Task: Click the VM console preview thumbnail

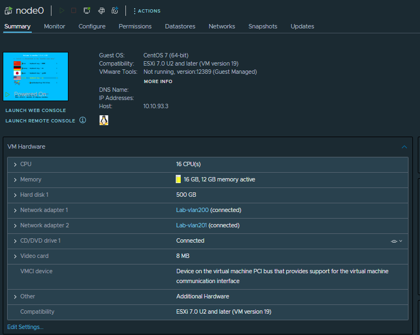Action: (x=36, y=77)
